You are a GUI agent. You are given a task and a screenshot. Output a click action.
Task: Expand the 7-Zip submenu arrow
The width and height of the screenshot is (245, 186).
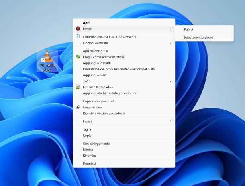(x=171, y=81)
